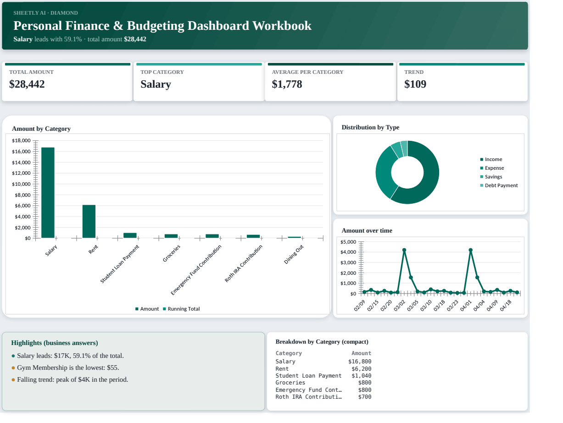Click the 'Amount over time' chart title

pyautogui.click(x=367, y=231)
